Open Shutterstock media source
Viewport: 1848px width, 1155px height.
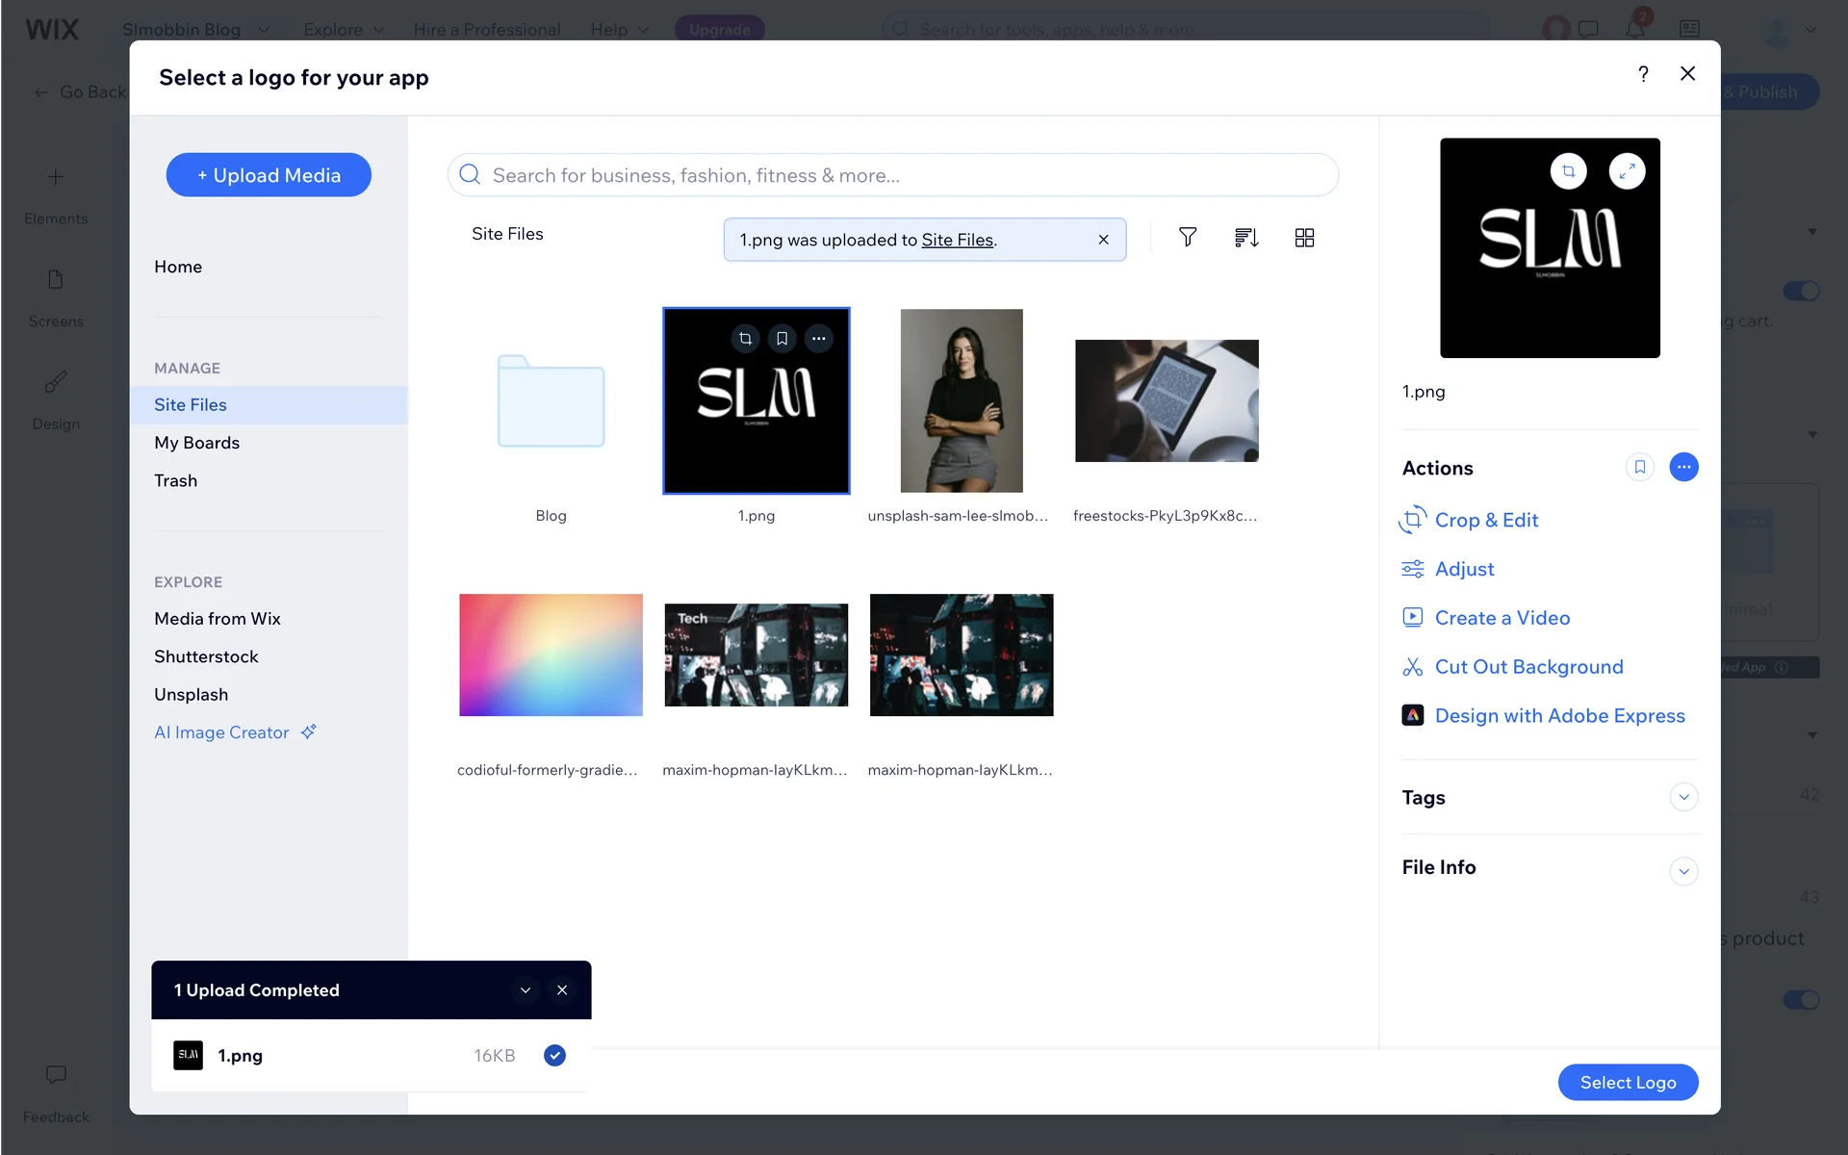(206, 656)
